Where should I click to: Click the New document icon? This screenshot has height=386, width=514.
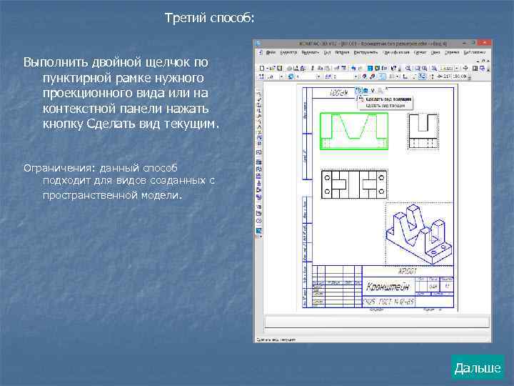point(261,69)
